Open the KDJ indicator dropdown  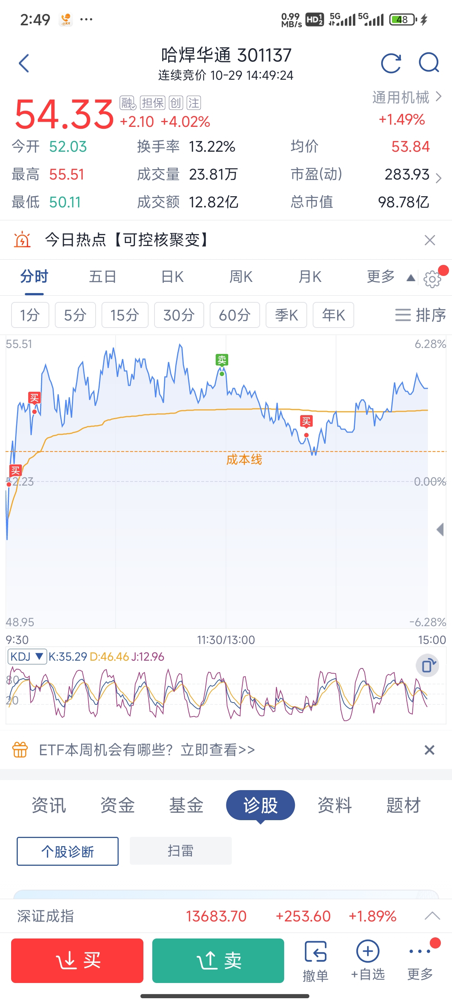pos(27,657)
